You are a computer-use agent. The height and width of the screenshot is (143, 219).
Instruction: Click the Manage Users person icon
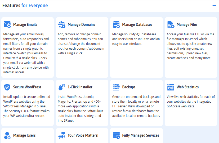coord(7,136)
